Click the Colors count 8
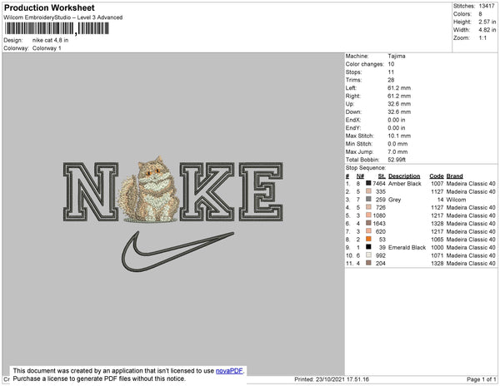This screenshot has height=386, width=500. click(x=480, y=14)
